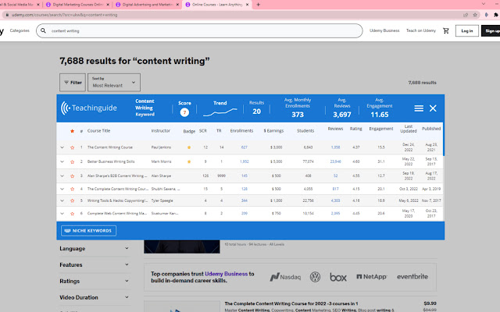
Task: Click the Log in button
Action: pyautogui.click(x=466, y=31)
